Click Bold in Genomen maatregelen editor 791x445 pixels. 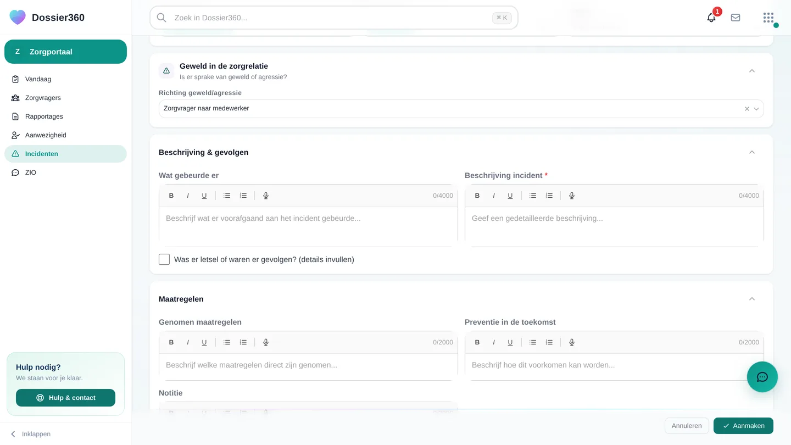171,342
